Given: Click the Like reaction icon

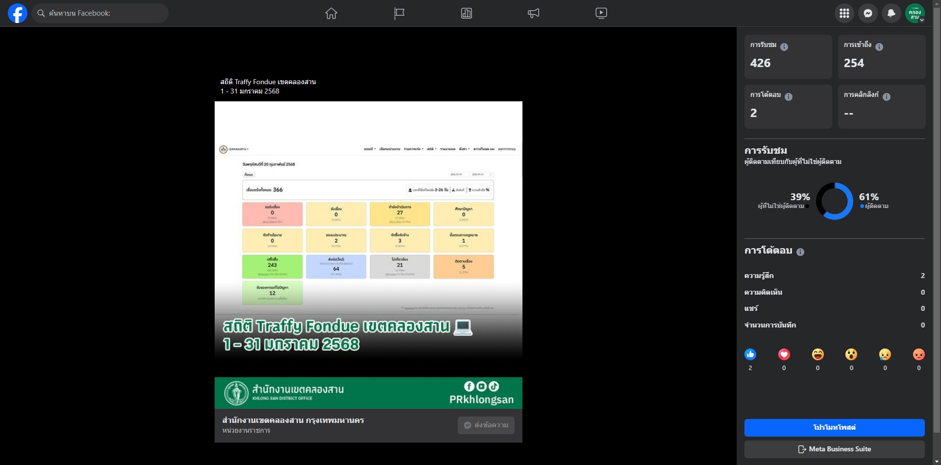Looking at the screenshot, I should coord(750,354).
